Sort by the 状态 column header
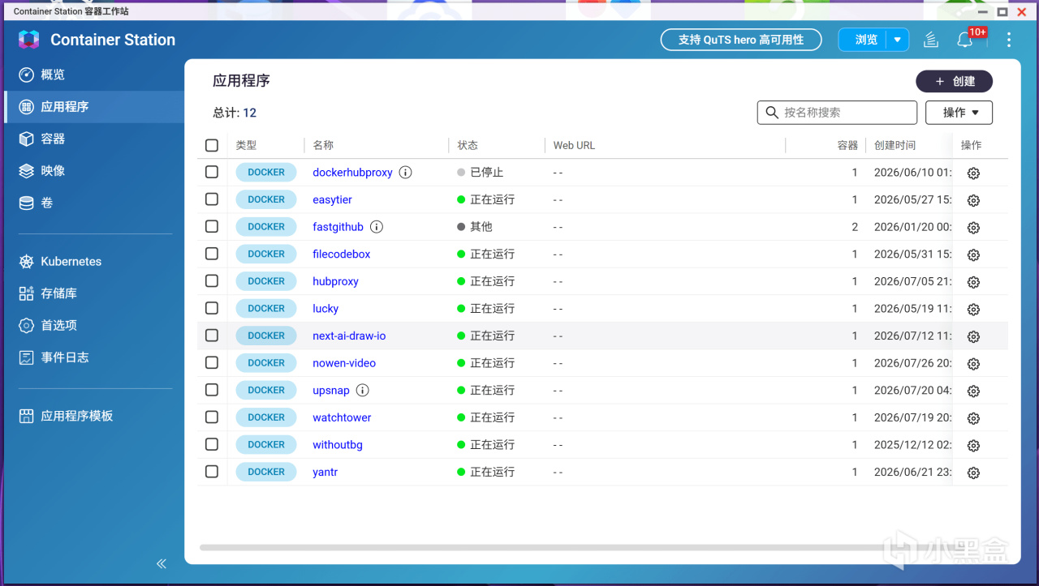 [x=468, y=145]
